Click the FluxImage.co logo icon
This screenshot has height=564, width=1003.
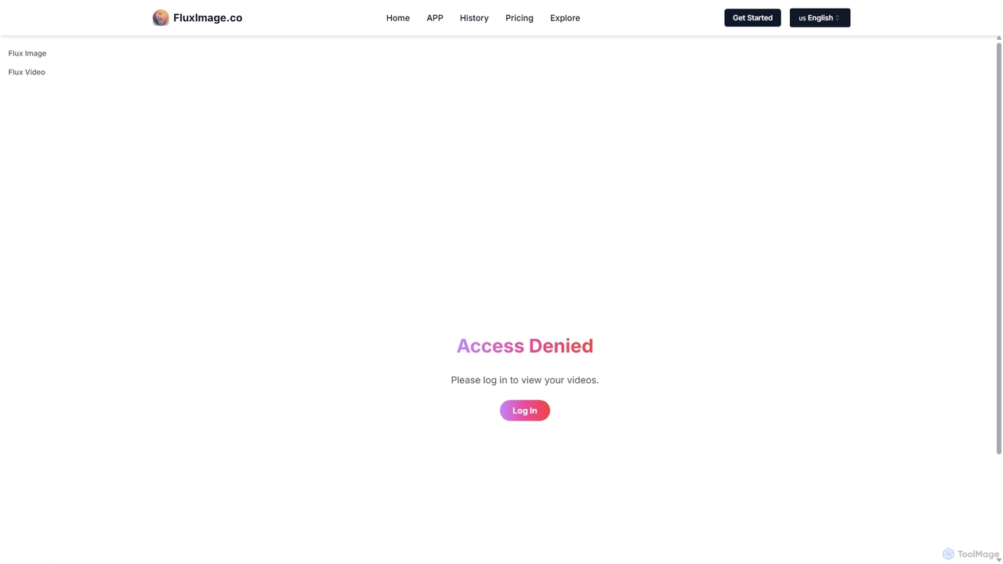click(x=161, y=18)
